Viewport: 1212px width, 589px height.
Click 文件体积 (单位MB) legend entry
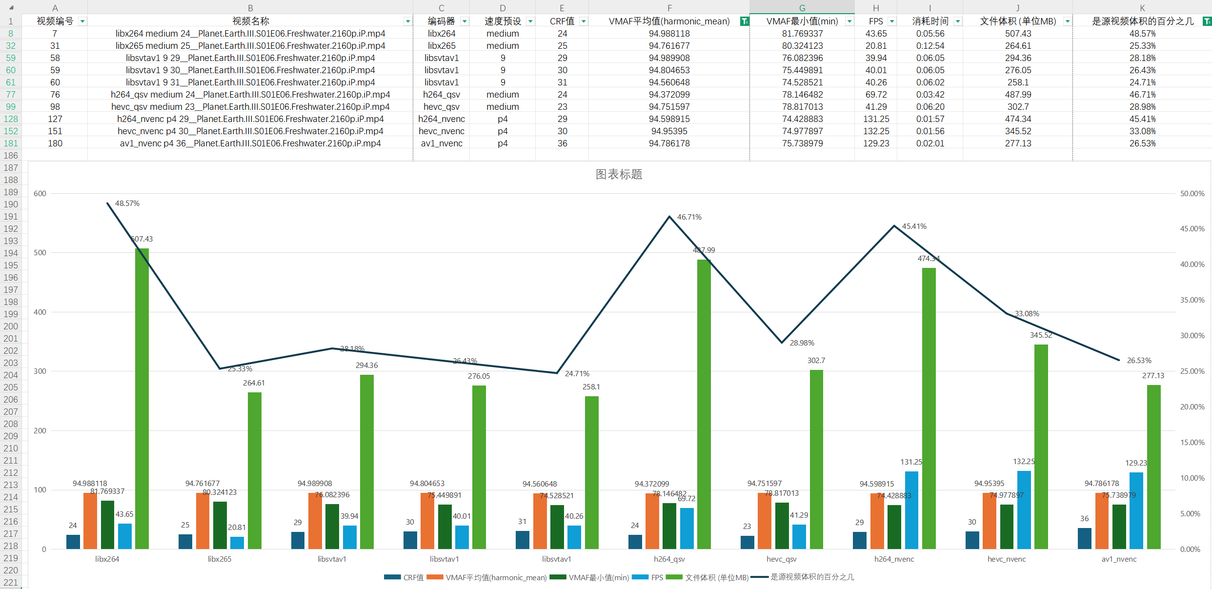pyautogui.click(x=716, y=577)
